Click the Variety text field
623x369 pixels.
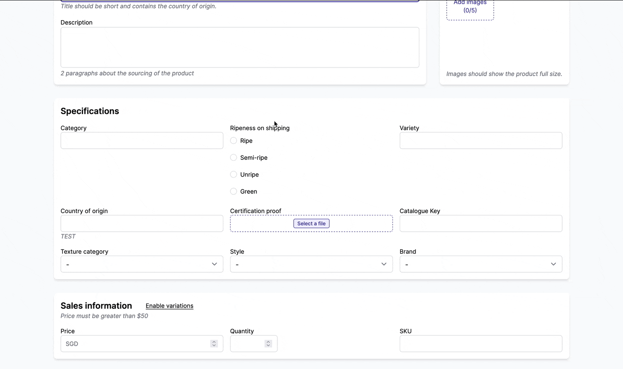coord(481,140)
